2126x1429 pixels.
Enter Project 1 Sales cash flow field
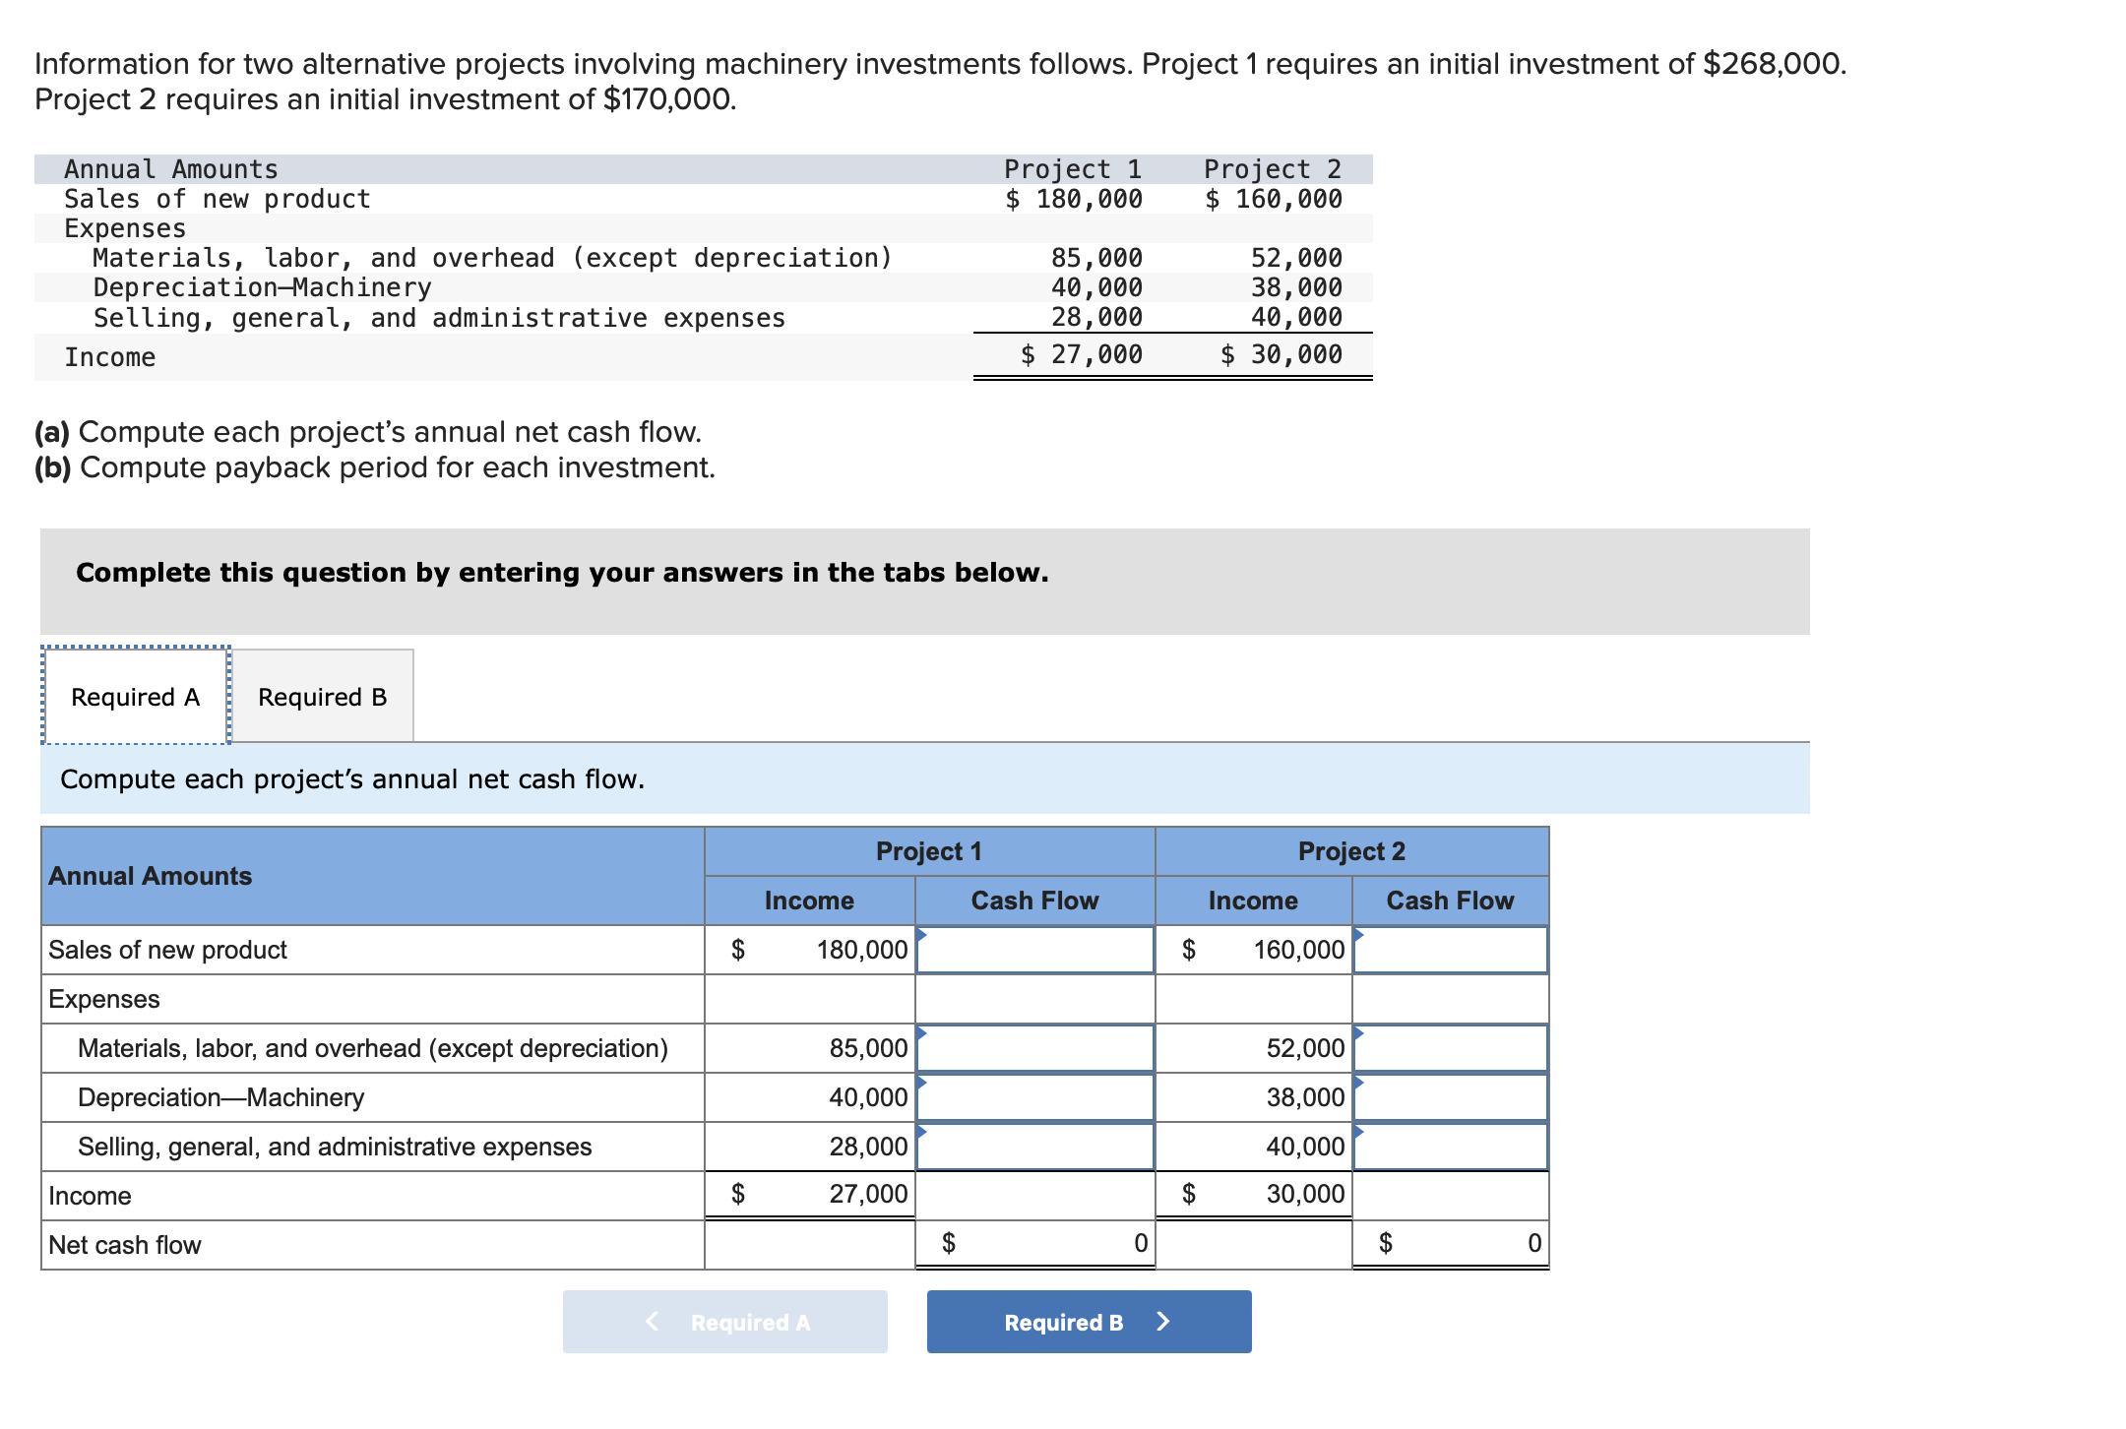pos(1034,950)
